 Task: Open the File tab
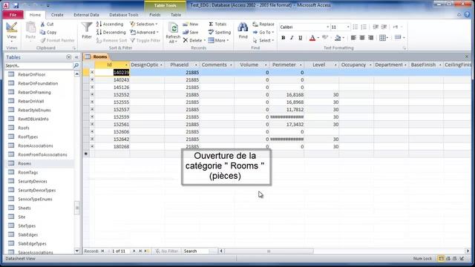(x=13, y=15)
